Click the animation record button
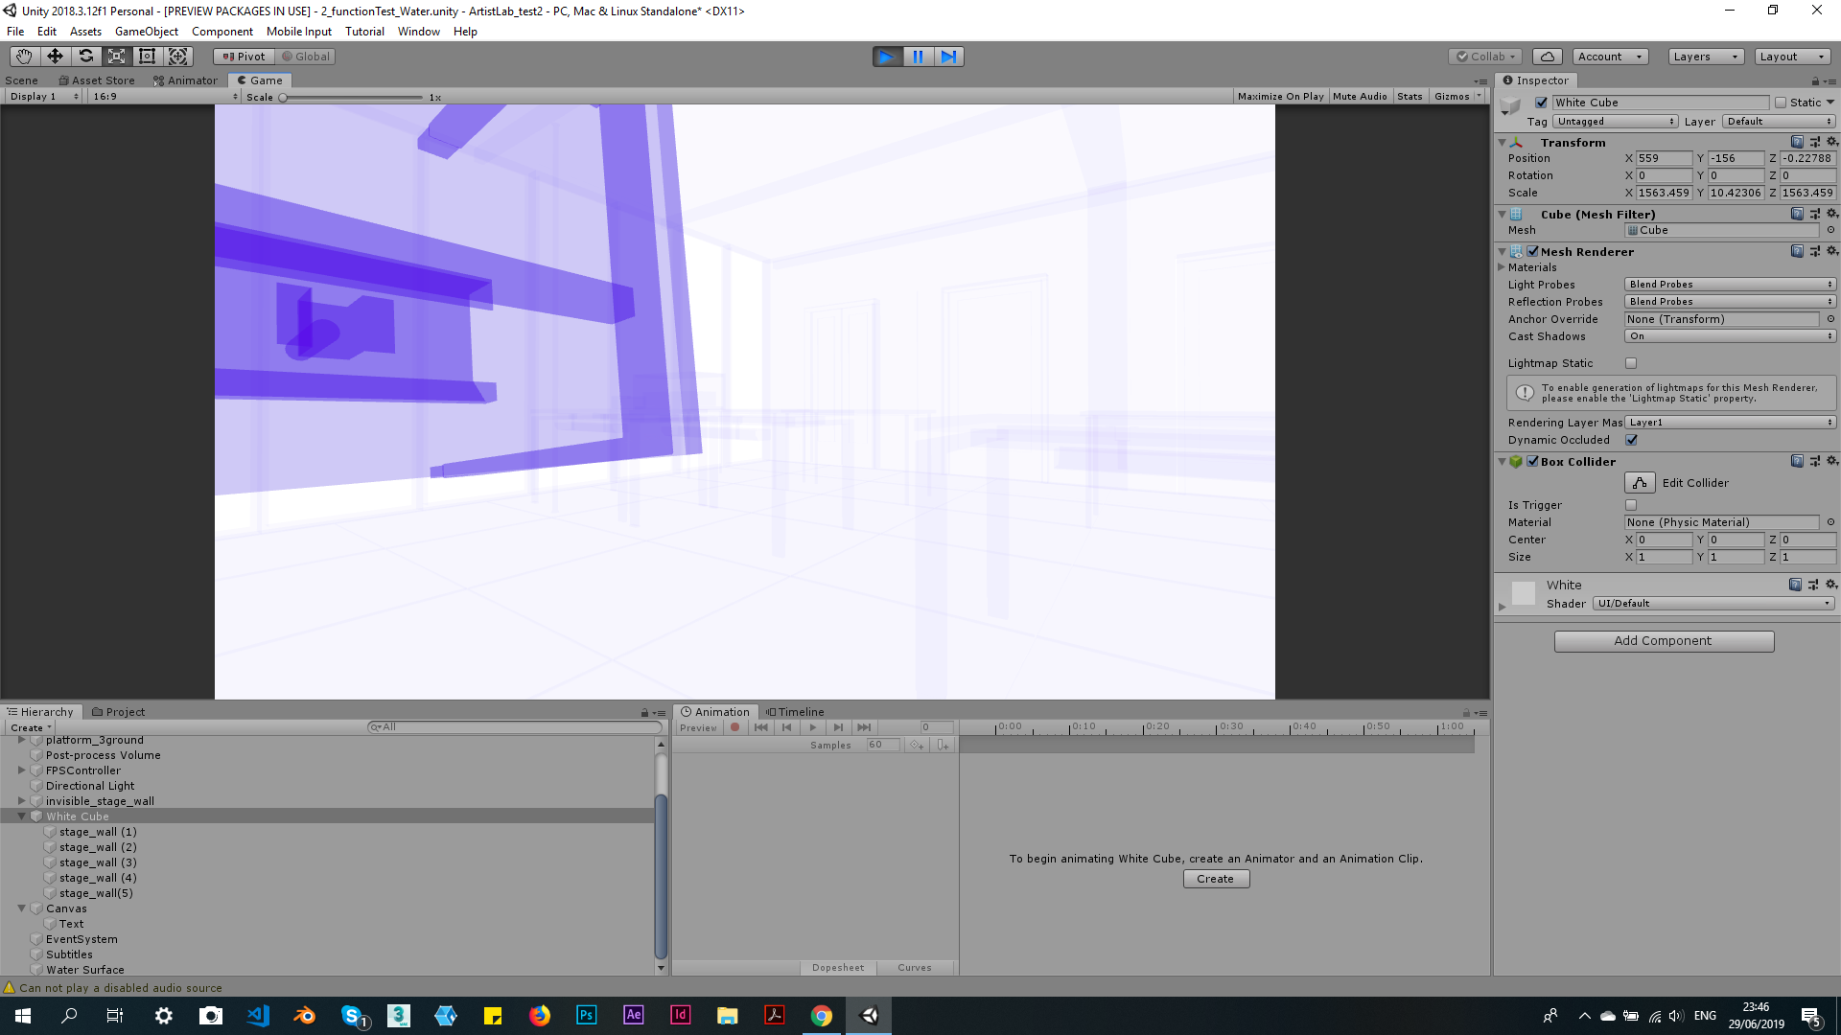This screenshot has width=1841, height=1035. (x=735, y=727)
